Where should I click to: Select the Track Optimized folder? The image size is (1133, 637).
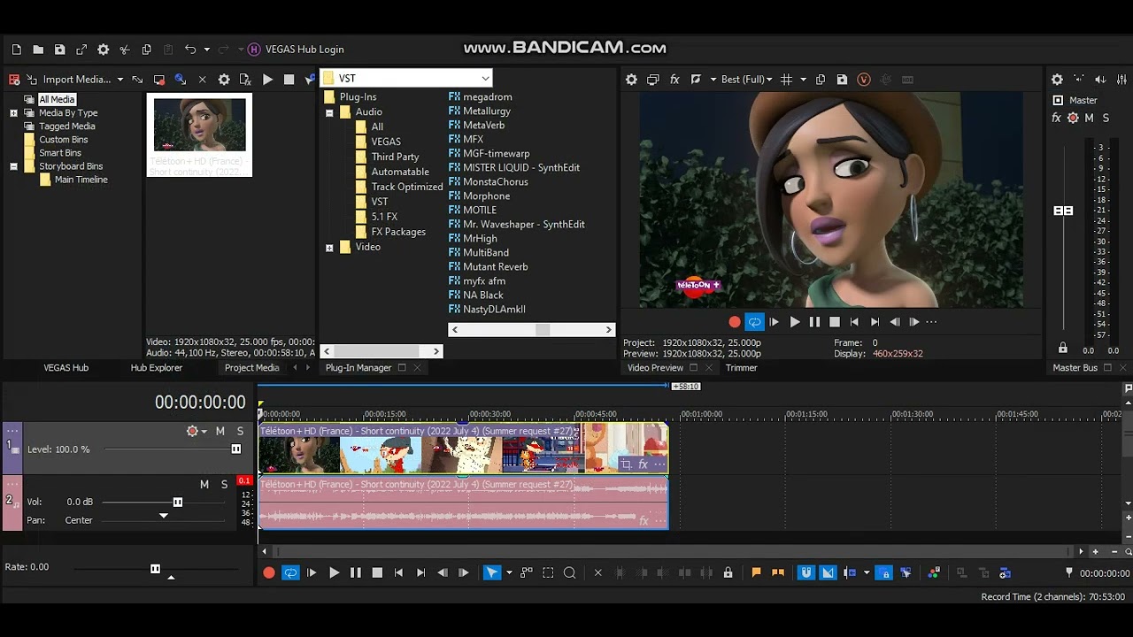click(x=407, y=187)
